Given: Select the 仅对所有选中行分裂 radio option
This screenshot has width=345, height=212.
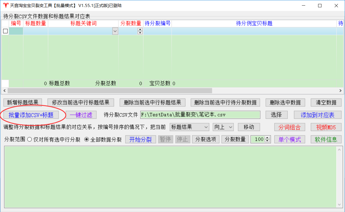Looking at the screenshot, I should tap(29, 139).
